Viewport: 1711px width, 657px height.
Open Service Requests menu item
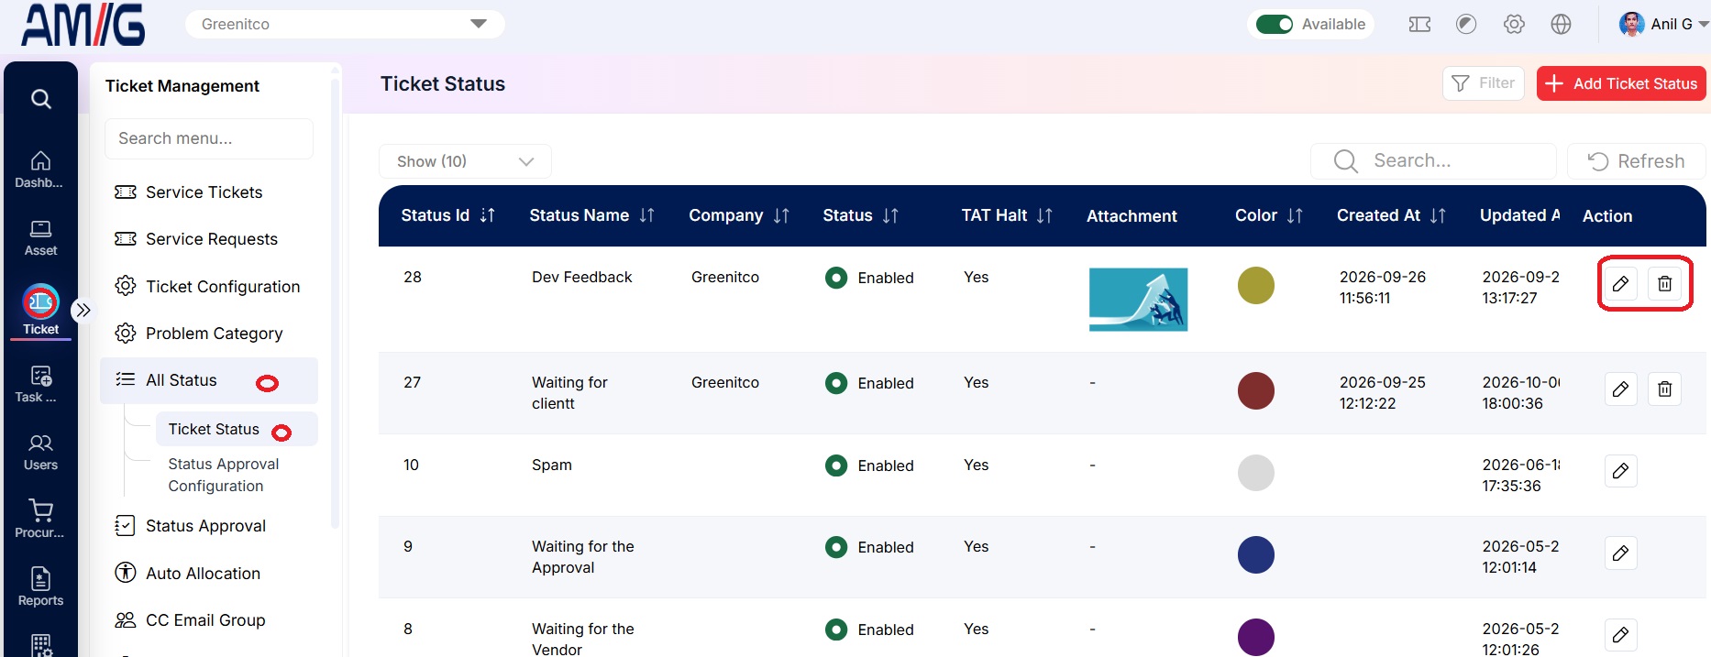click(x=209, y=239)
